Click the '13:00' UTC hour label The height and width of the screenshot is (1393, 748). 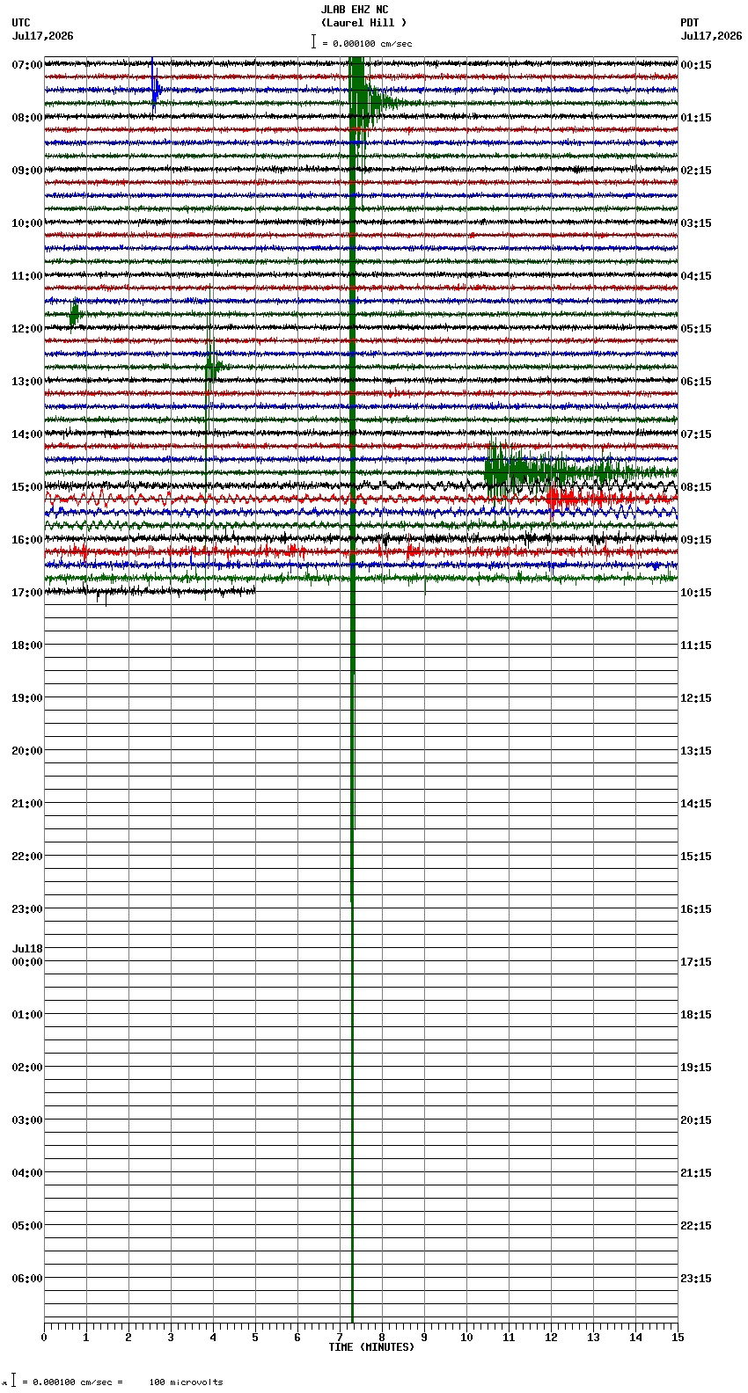point(27,382)
